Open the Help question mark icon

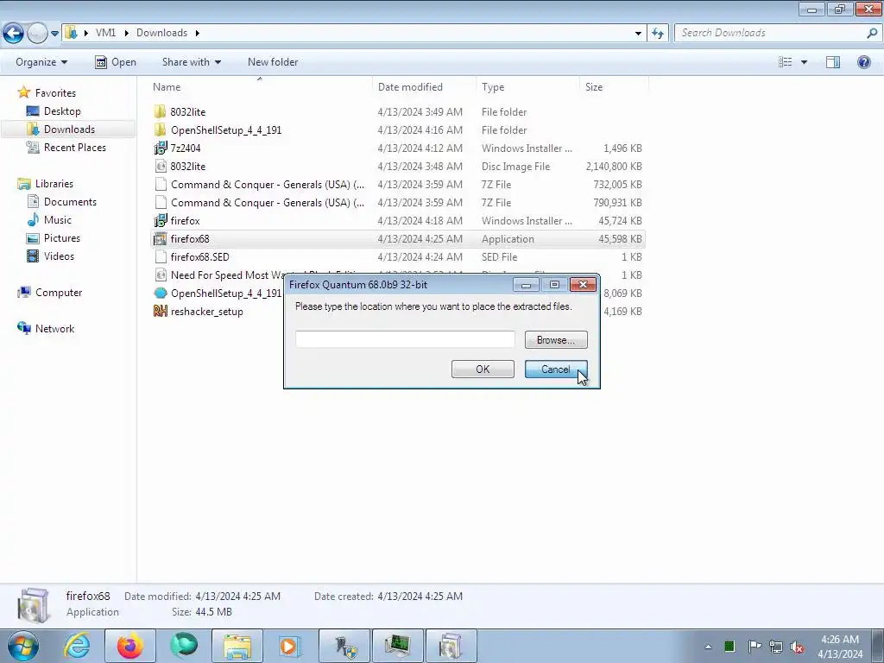tap(863, 62)
